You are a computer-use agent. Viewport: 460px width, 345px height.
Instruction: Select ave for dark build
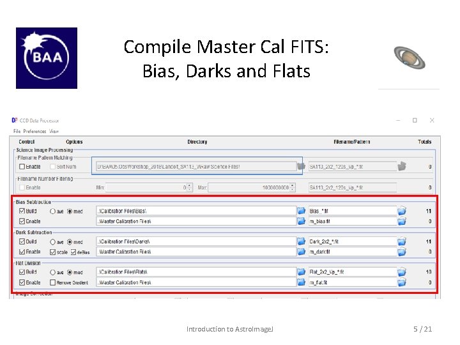click(x=52, y=241)
